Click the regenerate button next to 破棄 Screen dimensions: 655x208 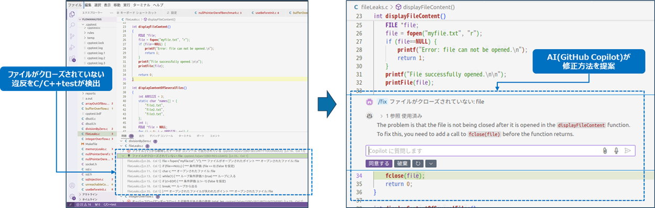pyautogui.click(x=418, y=164)
